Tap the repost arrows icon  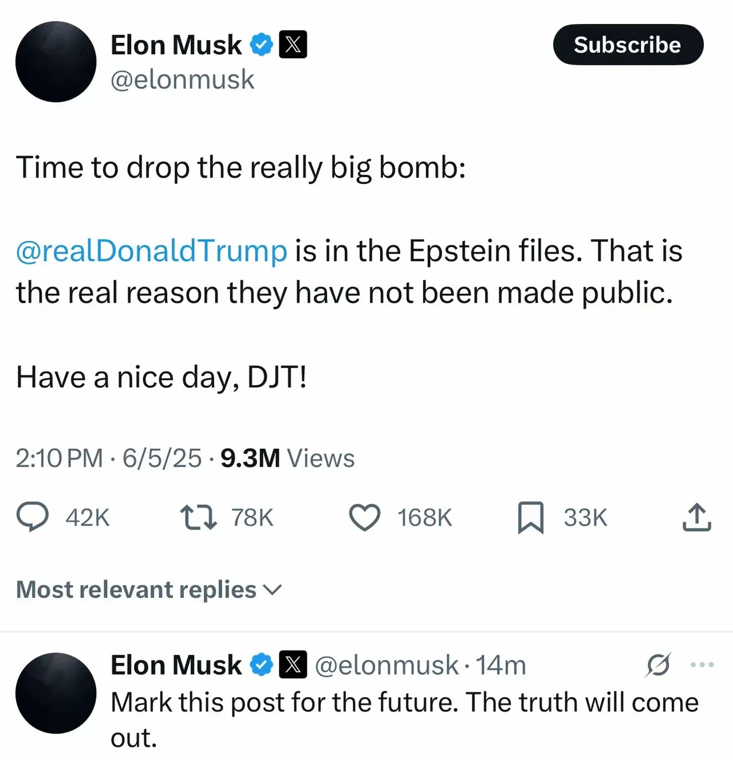(x=199, y=517)
